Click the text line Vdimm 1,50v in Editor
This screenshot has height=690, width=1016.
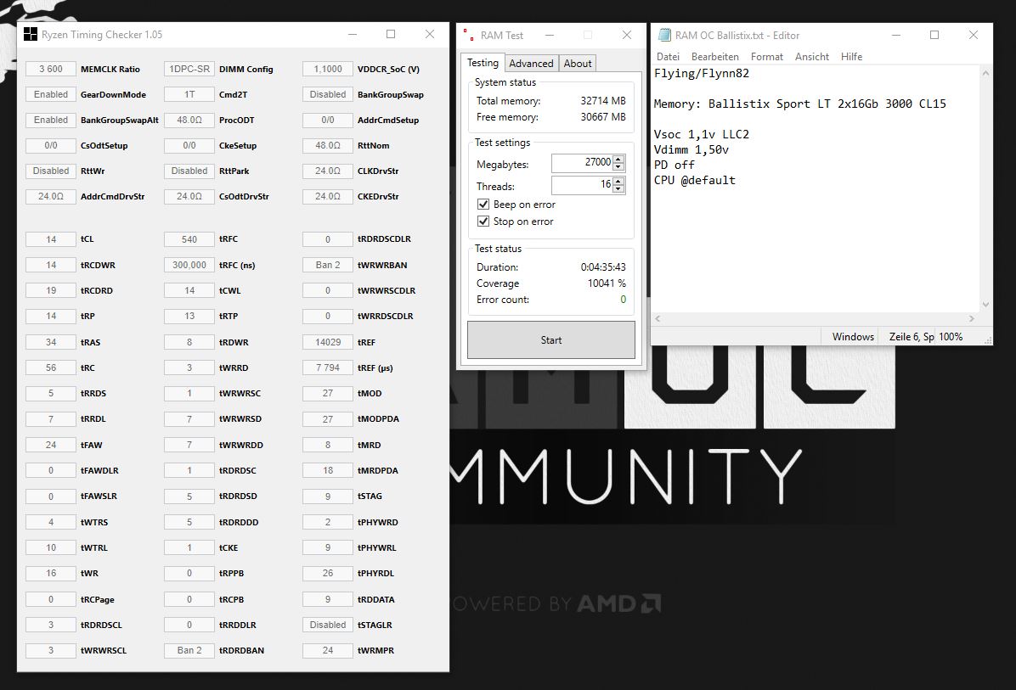(691, 149)
